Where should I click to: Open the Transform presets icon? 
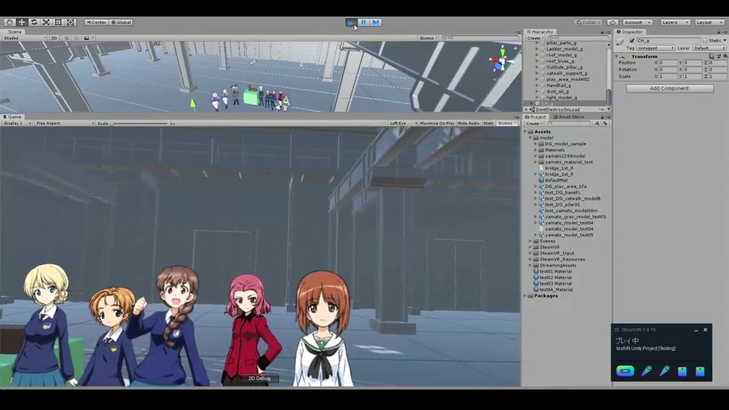click(719, 56)
